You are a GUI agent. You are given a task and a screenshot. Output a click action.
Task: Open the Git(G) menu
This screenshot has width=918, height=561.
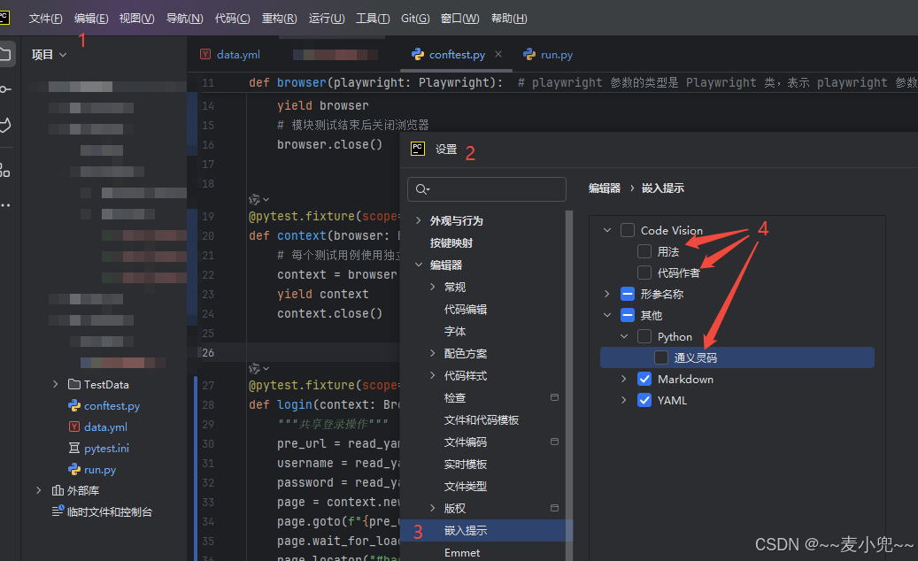pos(415,18)
